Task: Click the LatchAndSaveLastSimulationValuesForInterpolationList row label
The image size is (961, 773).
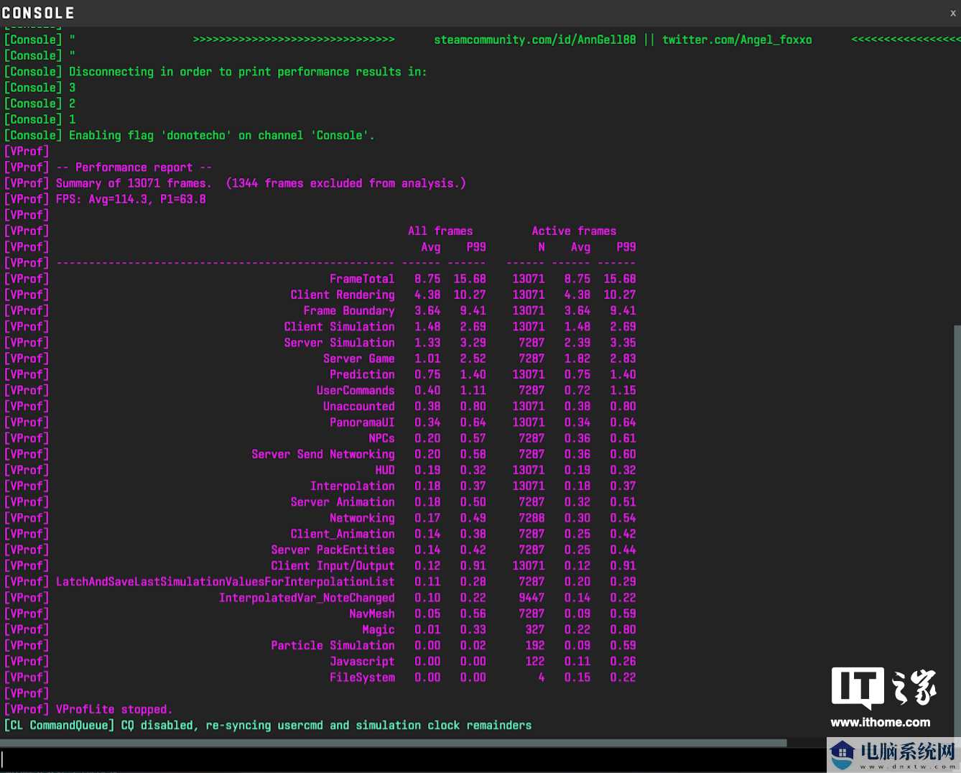Action: [x=226, y=582]
